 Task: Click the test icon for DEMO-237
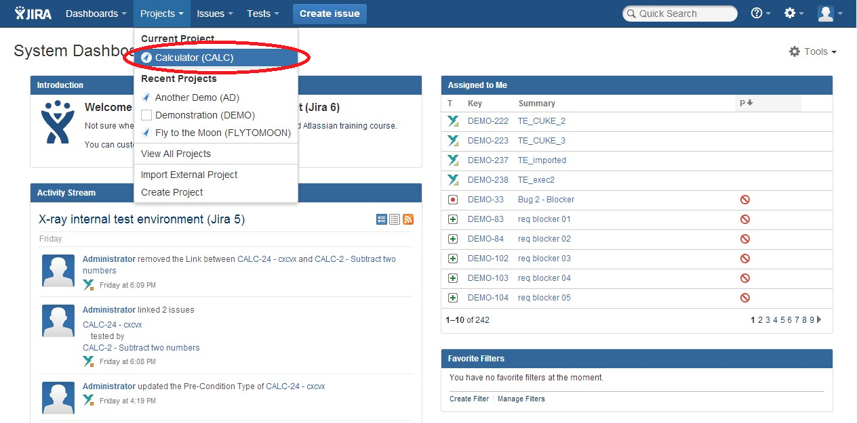coord(453,160)
